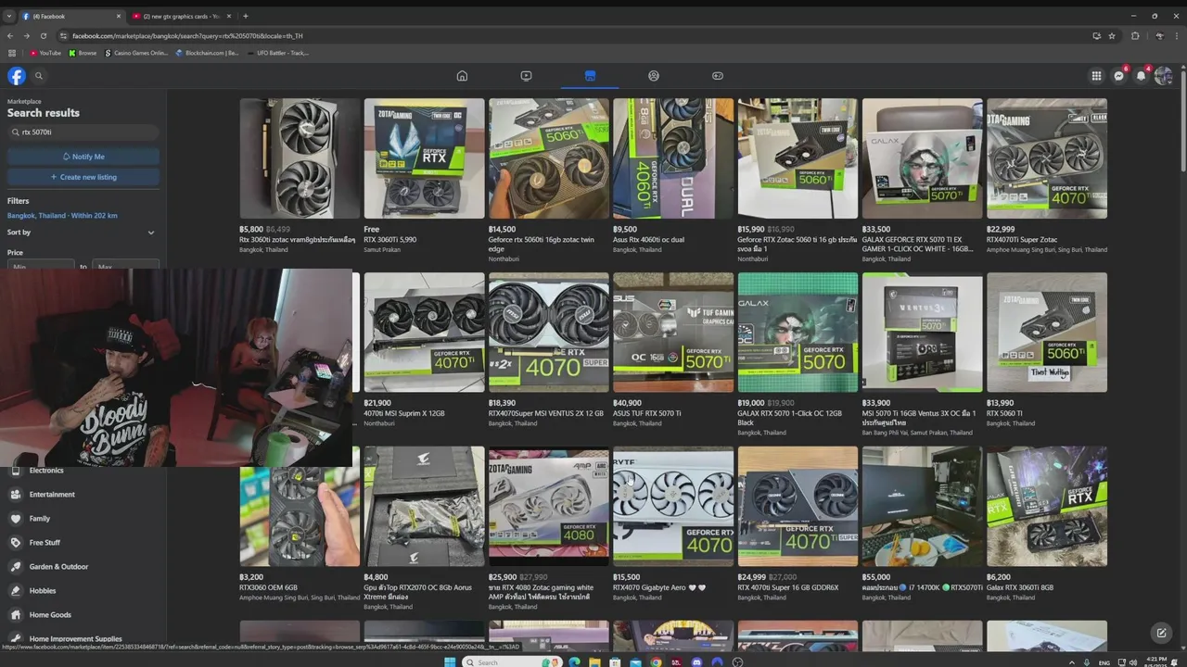The width and height of the screenshot is (1187, 667).
Task: Click the Family category icon
Action: [x=16, y=519]
